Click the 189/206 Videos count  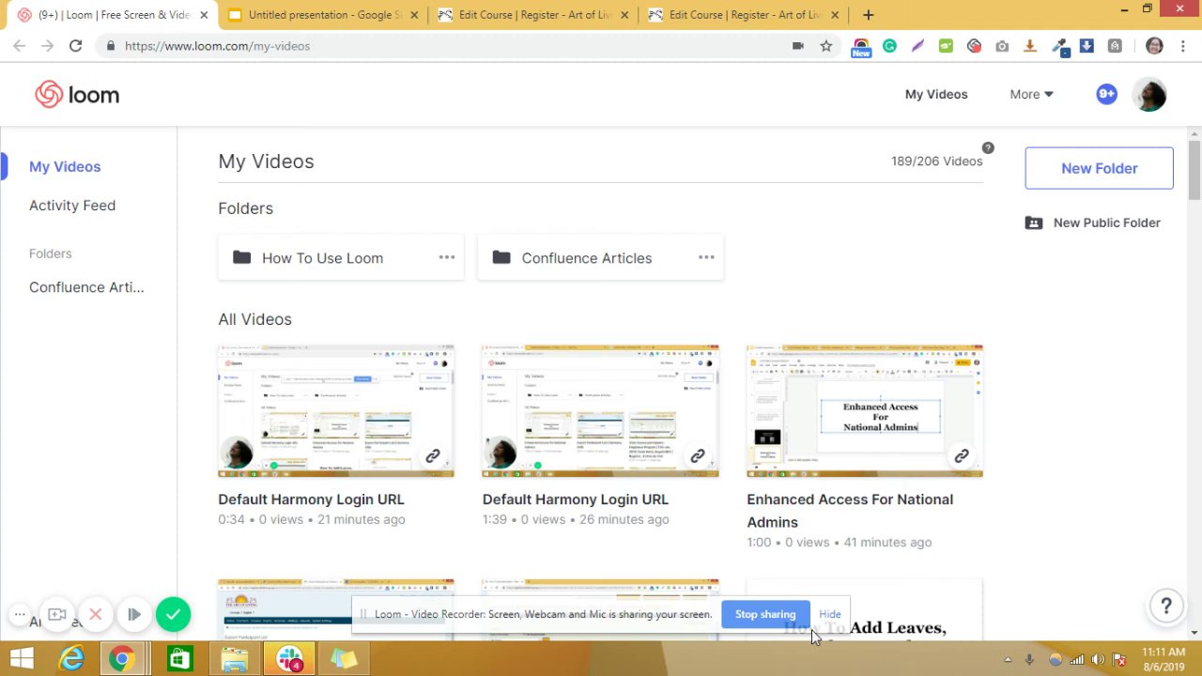click(x=936, y=161)
